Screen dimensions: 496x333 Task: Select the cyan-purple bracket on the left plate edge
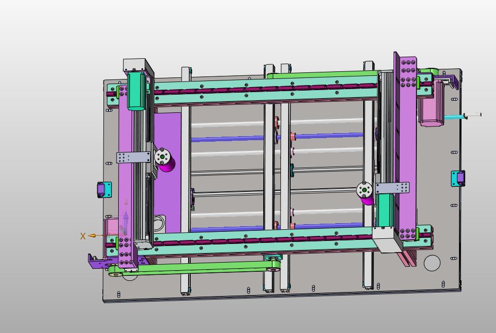[x=104, y=190]
